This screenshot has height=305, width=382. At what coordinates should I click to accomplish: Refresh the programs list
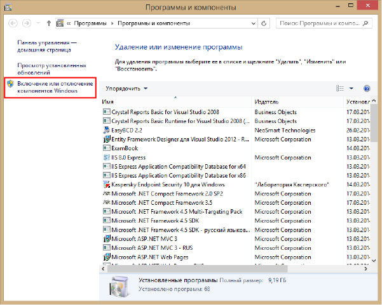[x=264, y=23]
